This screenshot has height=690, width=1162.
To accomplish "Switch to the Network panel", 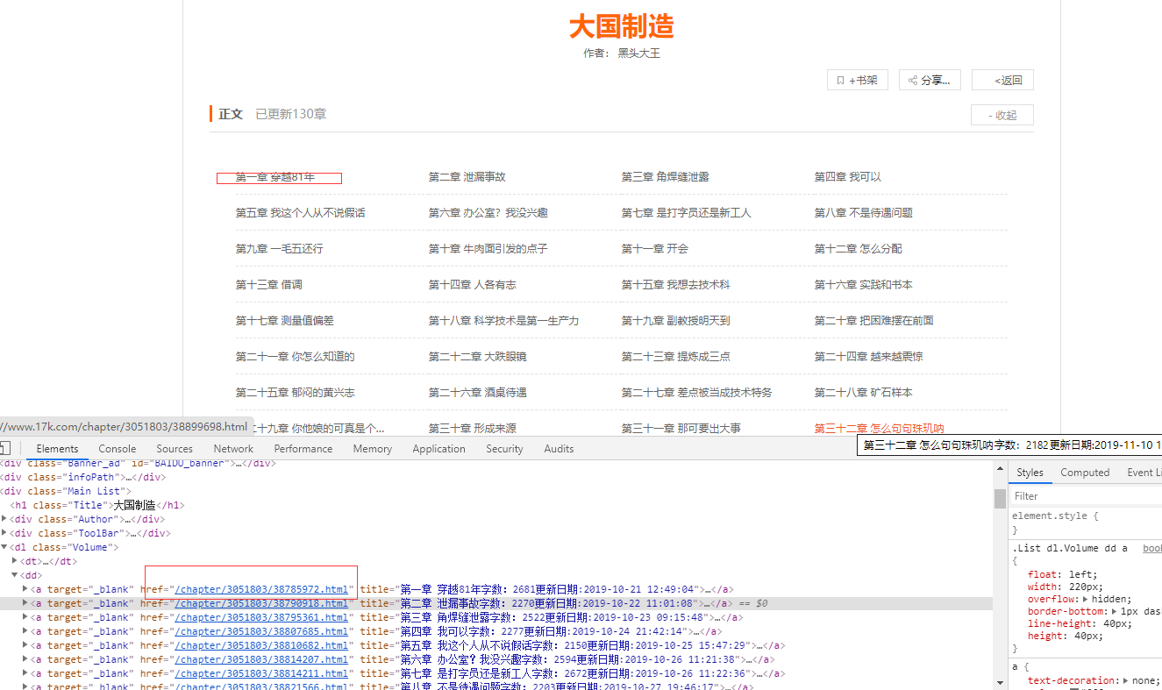I will click(232, 448).
